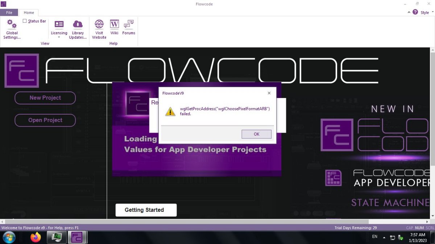The image size is (435, 244).
Task: Click the NUM indicator in status bar
Action: tap(419, 228)
